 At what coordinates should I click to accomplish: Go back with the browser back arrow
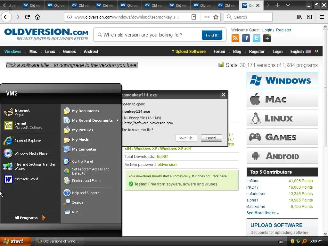pyautogui.click(x=6, y=17)
